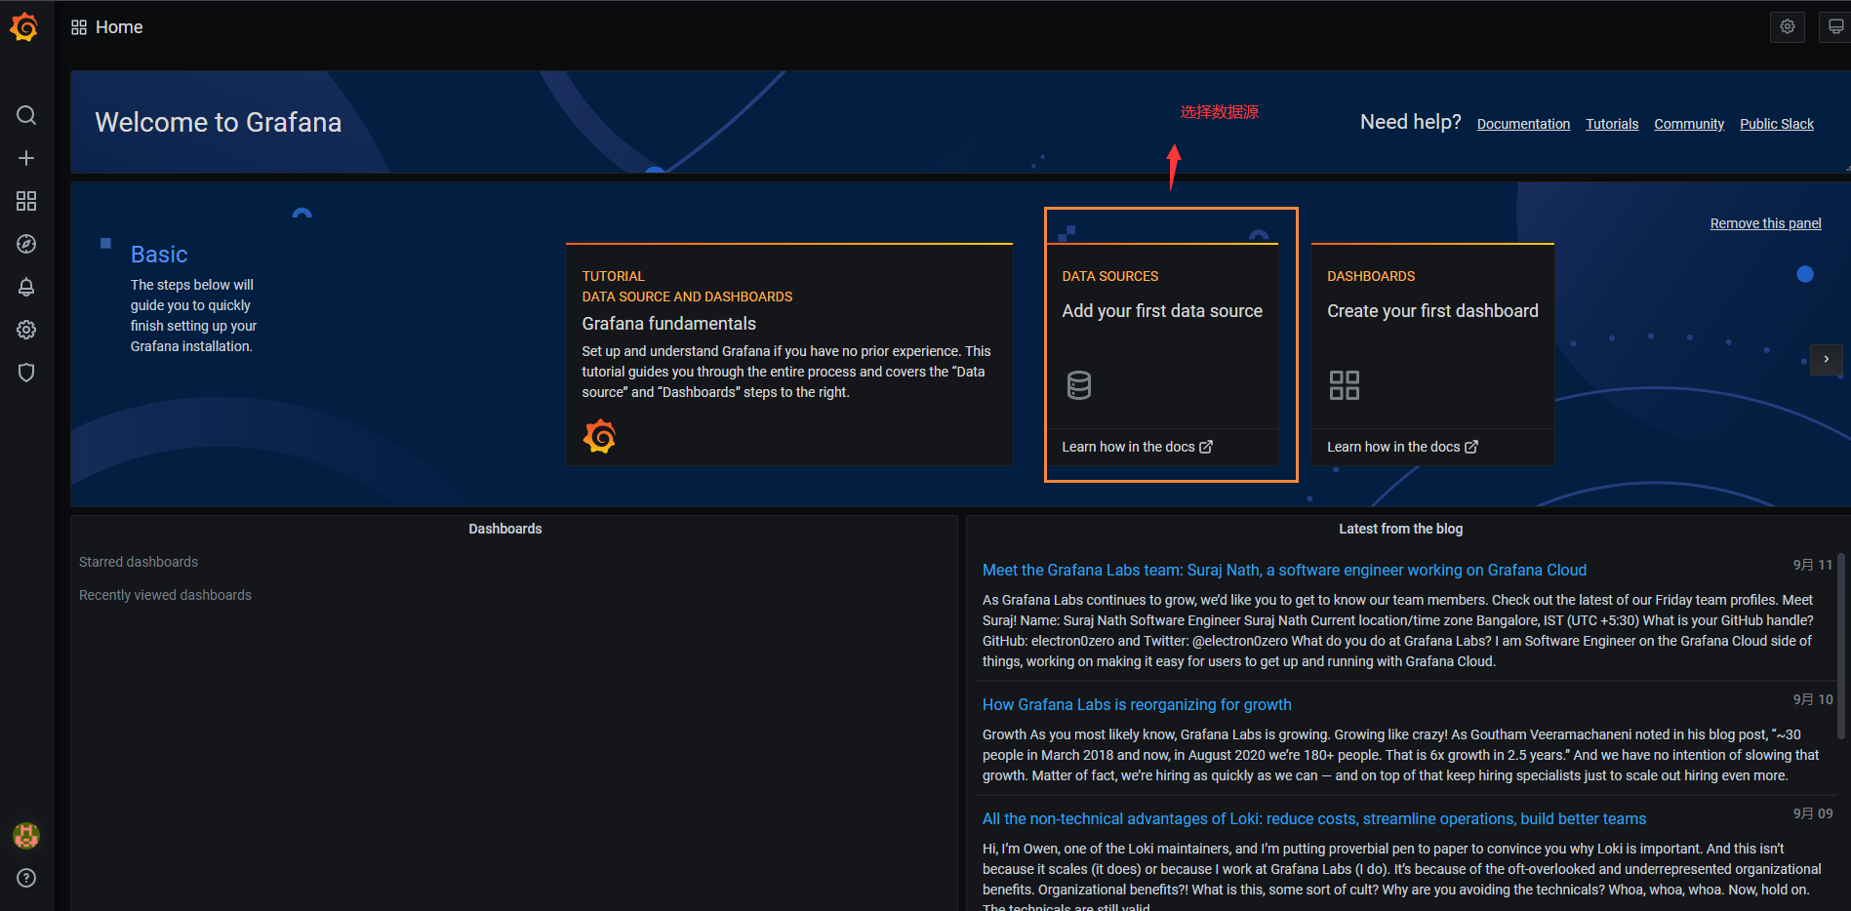Open the Help question mark icon
The image size is (1851, 911).
pos(26,878)
